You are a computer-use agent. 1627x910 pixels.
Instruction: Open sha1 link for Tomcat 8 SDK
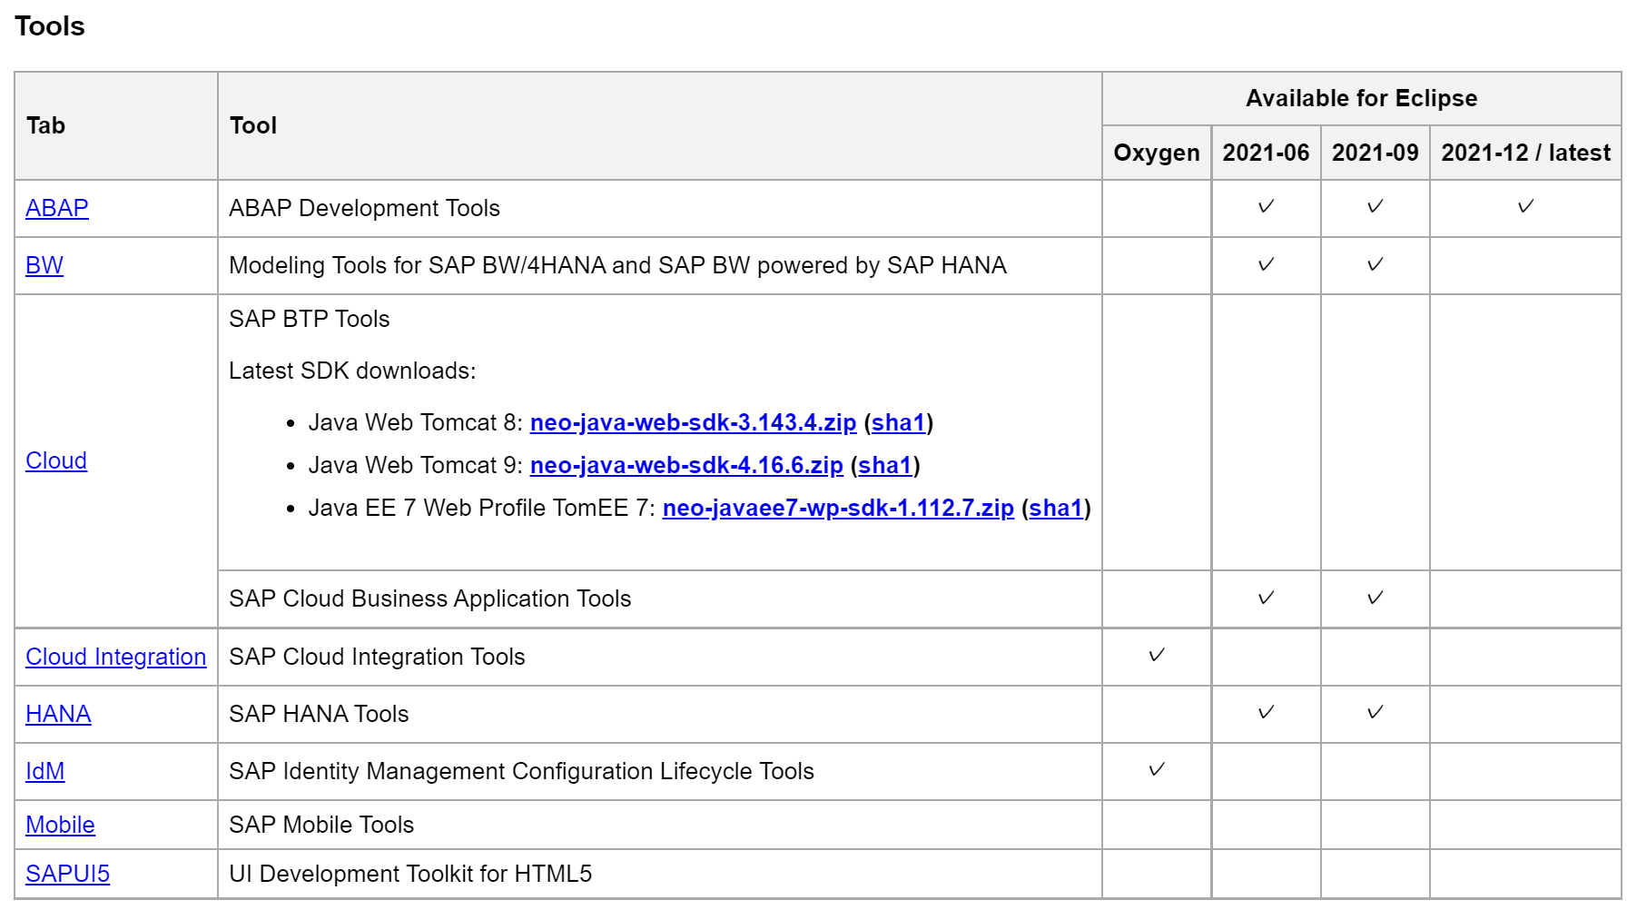point(898,422)
